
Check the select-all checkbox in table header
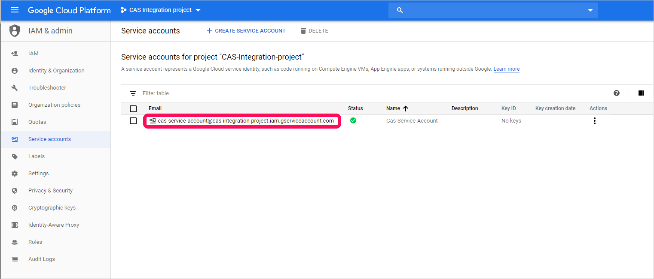[133, 108]
